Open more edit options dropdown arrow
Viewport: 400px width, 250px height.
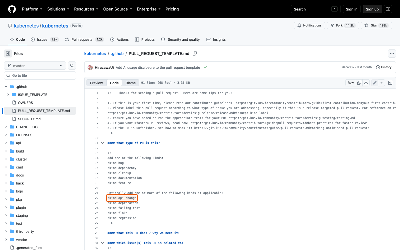coord(381,83)
